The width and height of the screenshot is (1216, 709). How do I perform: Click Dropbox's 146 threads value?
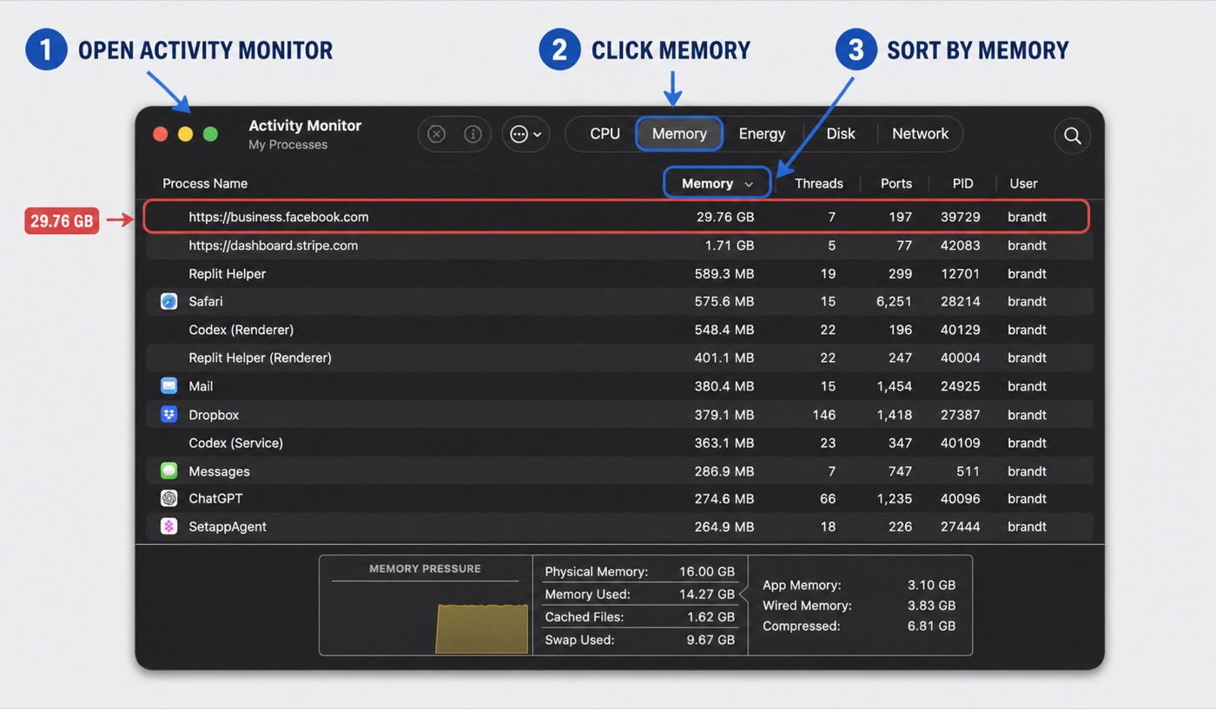(x=824, y=415)
